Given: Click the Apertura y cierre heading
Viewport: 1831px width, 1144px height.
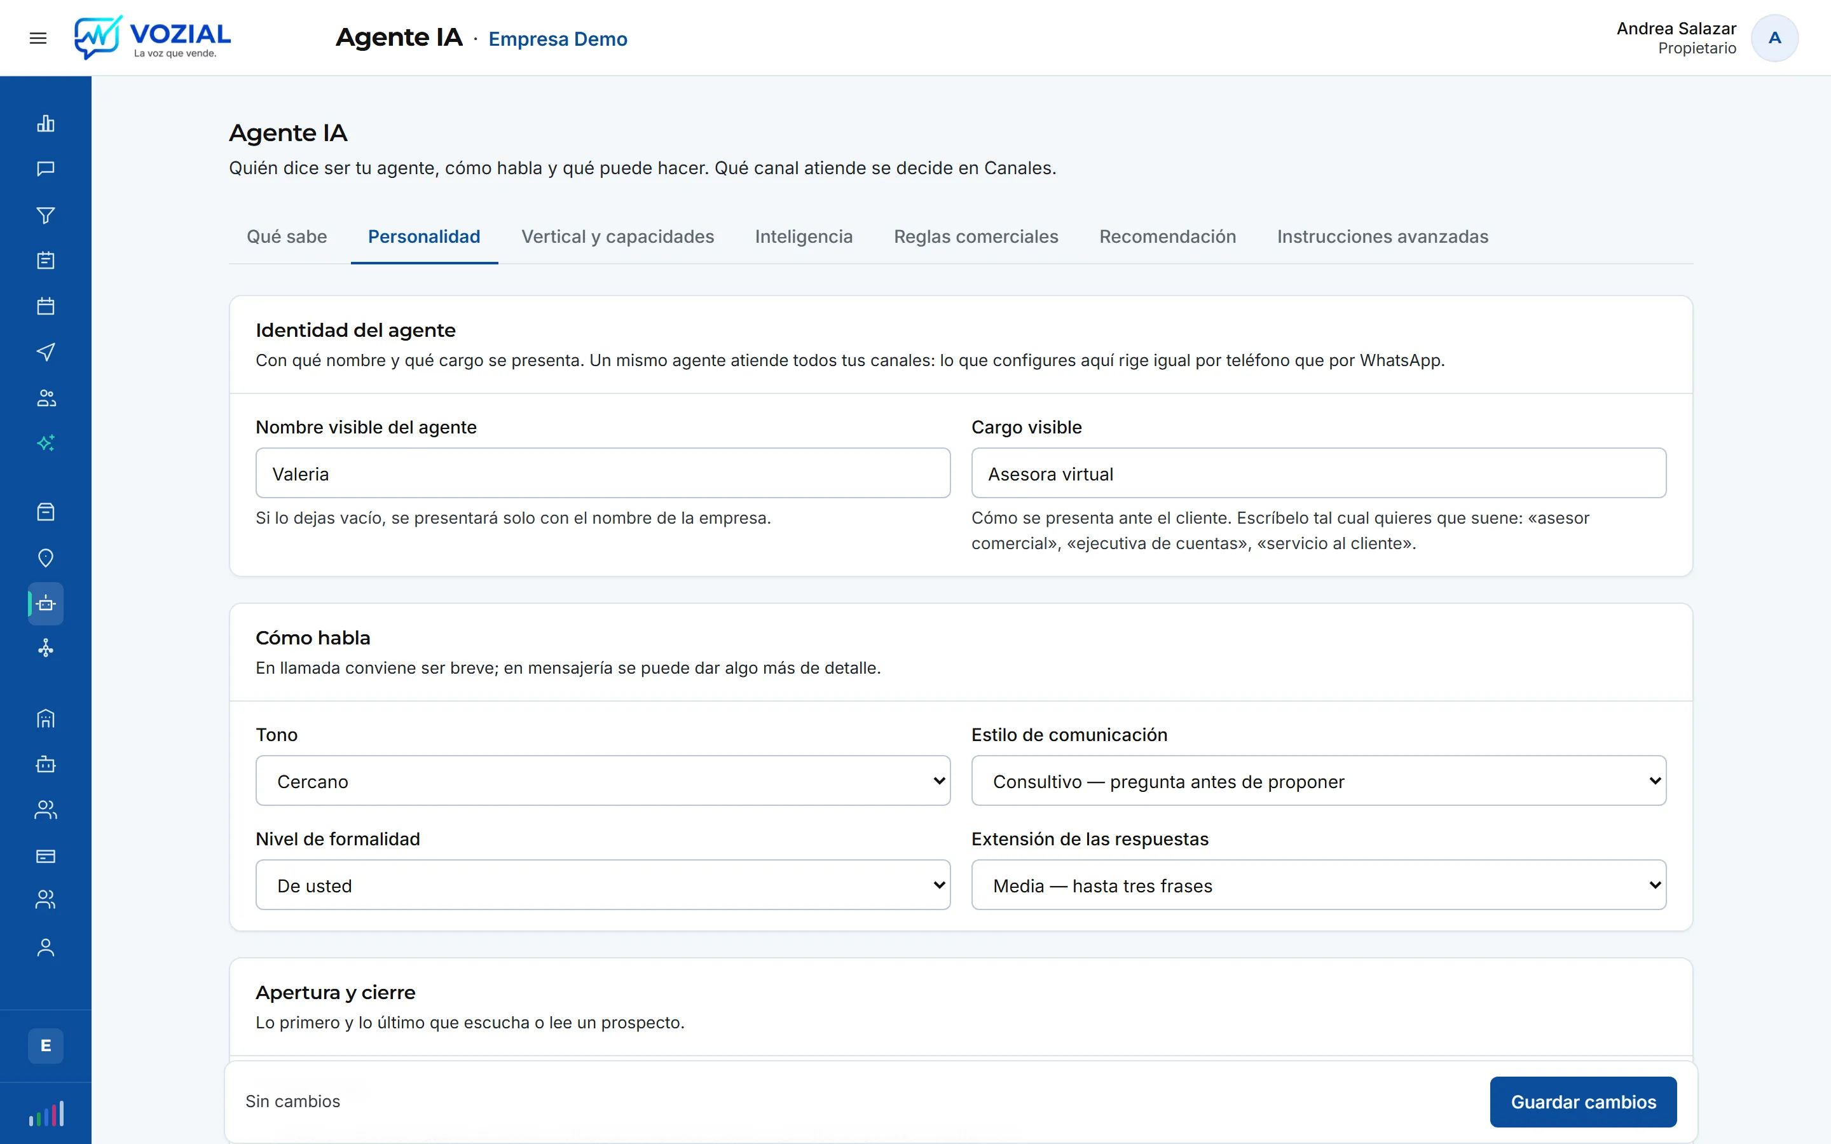Looking at the screenshot, I should [x=336, y=992].
